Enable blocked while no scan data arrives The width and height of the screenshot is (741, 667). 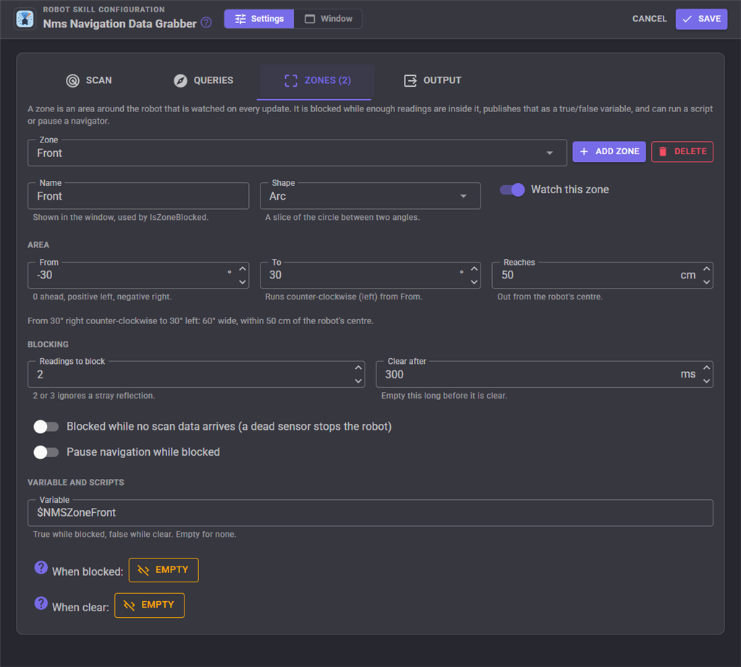tap(46, 427)
